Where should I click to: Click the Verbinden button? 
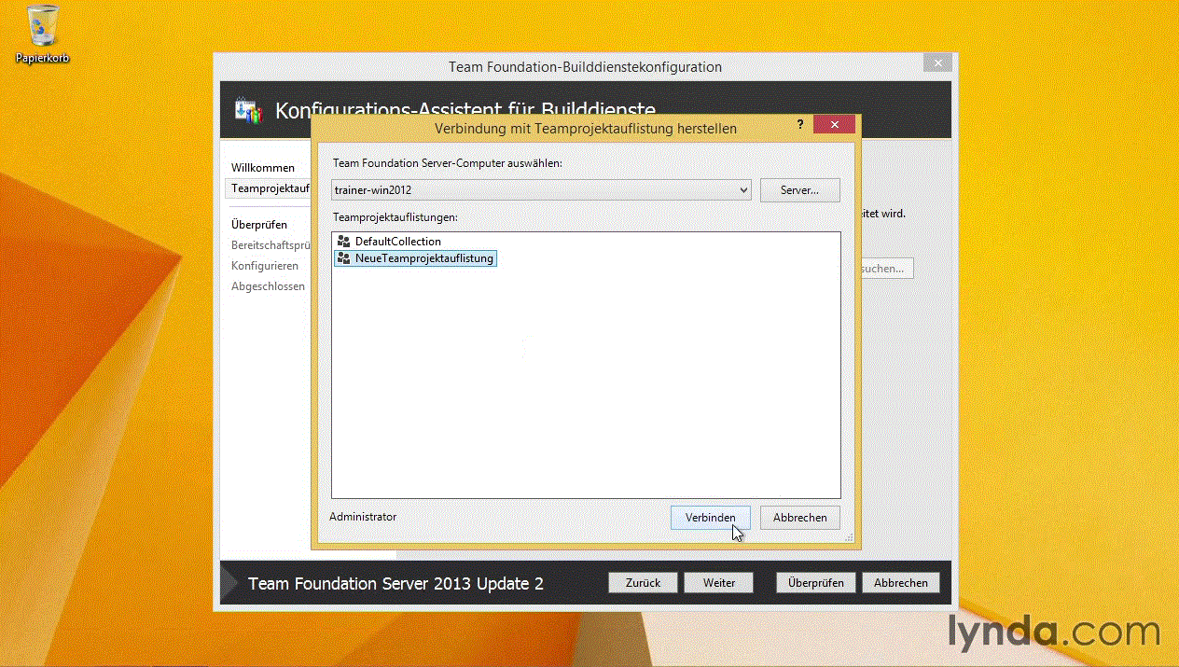coord(711,518)
